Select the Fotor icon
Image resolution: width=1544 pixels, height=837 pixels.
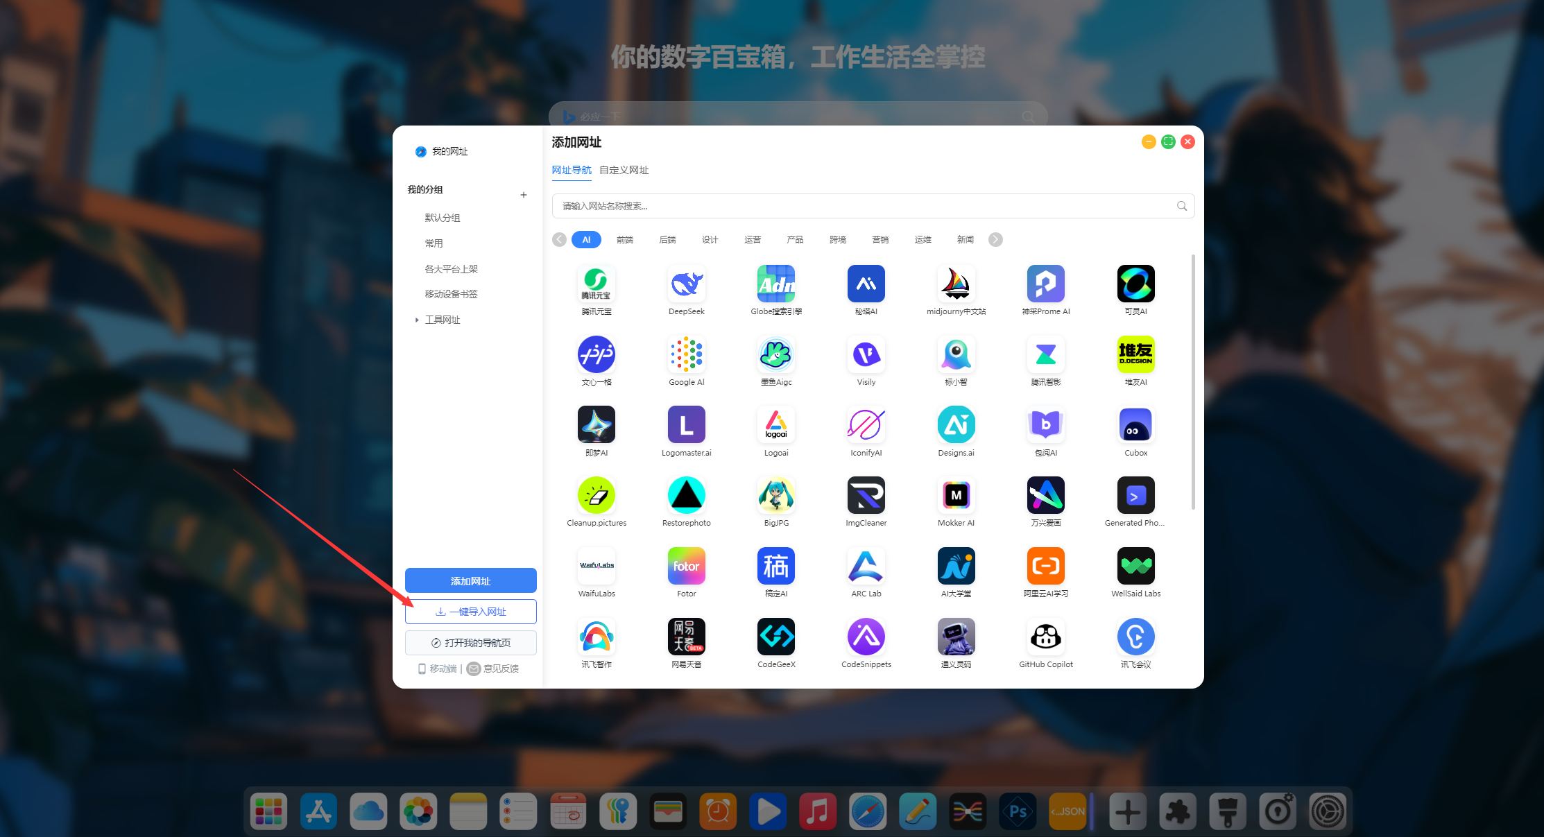coord(686,566)
